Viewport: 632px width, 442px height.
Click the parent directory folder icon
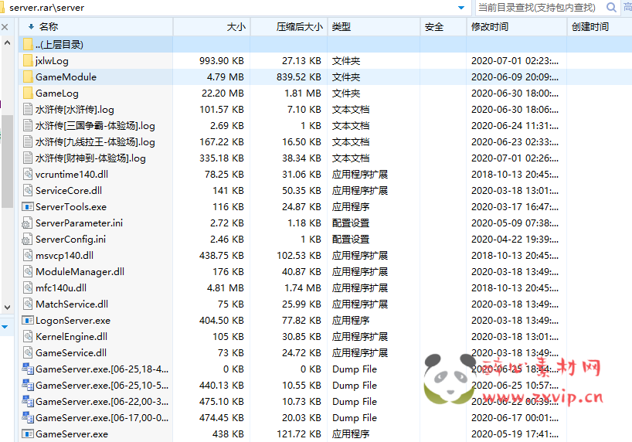coord(28,45)
